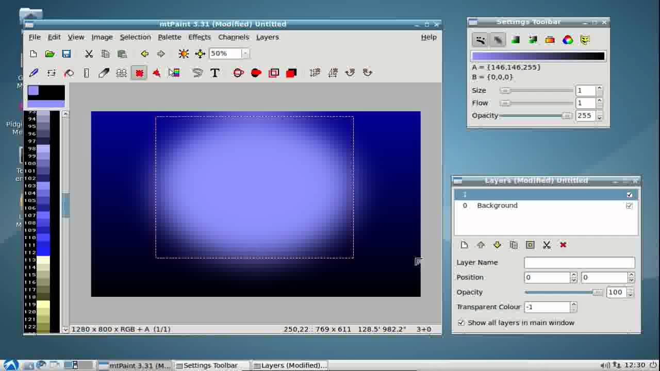Pick the filled ellipse tool
The width and height of the screenshot is (660, 371).
click(x=256, y=73)
